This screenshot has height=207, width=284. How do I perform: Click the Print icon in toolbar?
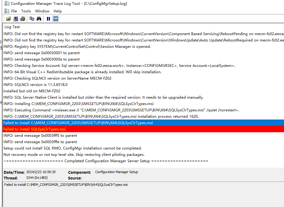click(23, 19)
